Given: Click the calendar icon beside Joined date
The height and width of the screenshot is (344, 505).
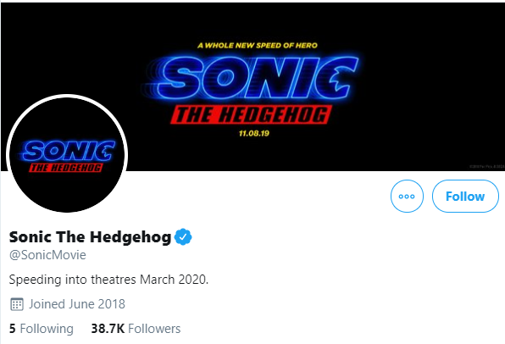Looking at the screenshot, I should click(17, 304).
